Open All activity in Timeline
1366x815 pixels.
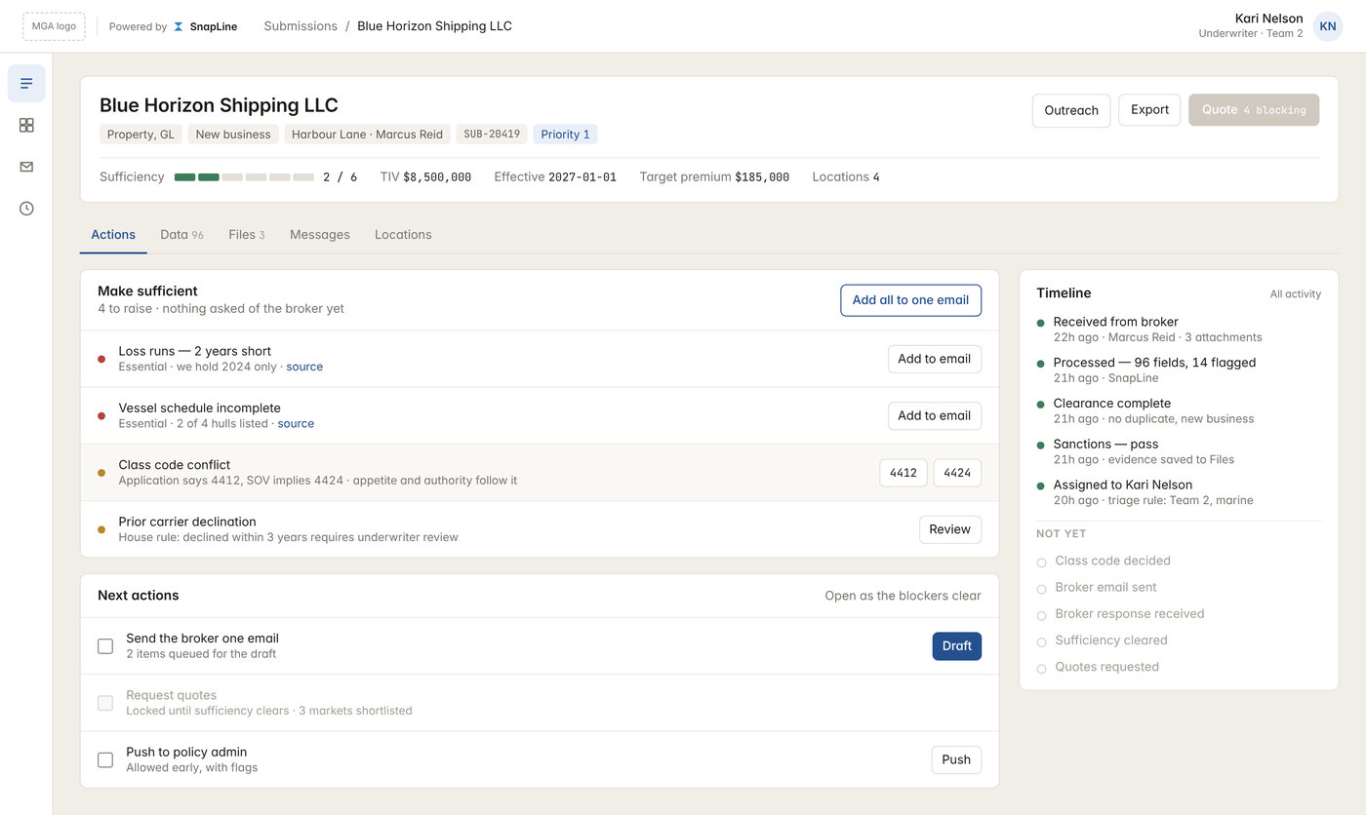click(1296, 293)
